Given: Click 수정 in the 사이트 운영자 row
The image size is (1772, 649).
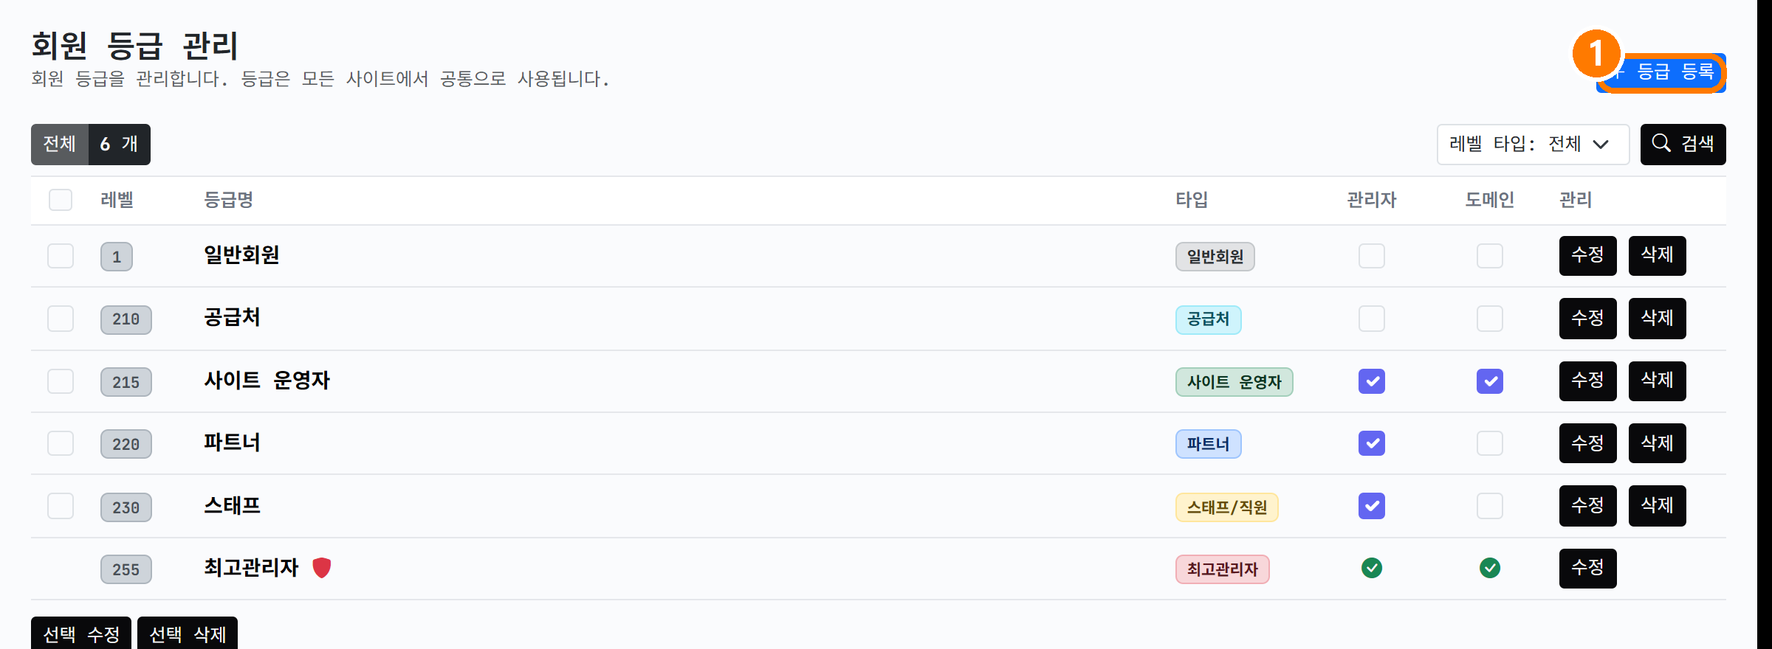Looking at the screenshot, I should pos(1587,381).
